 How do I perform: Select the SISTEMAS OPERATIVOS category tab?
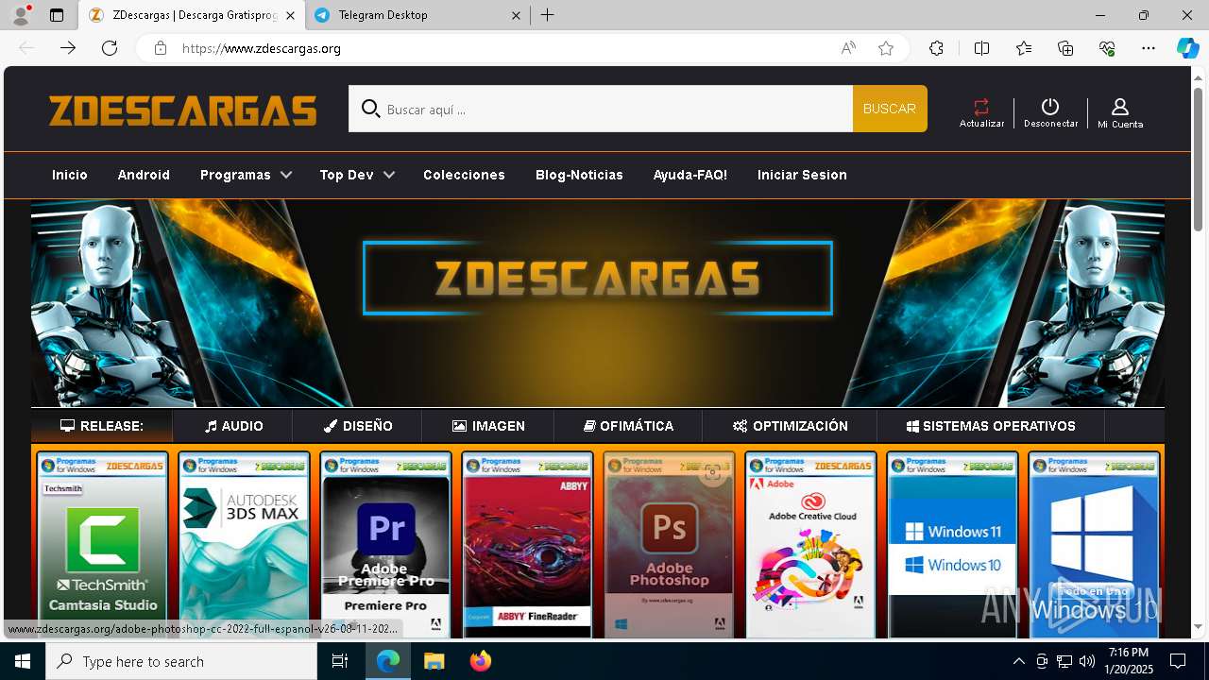991,426
